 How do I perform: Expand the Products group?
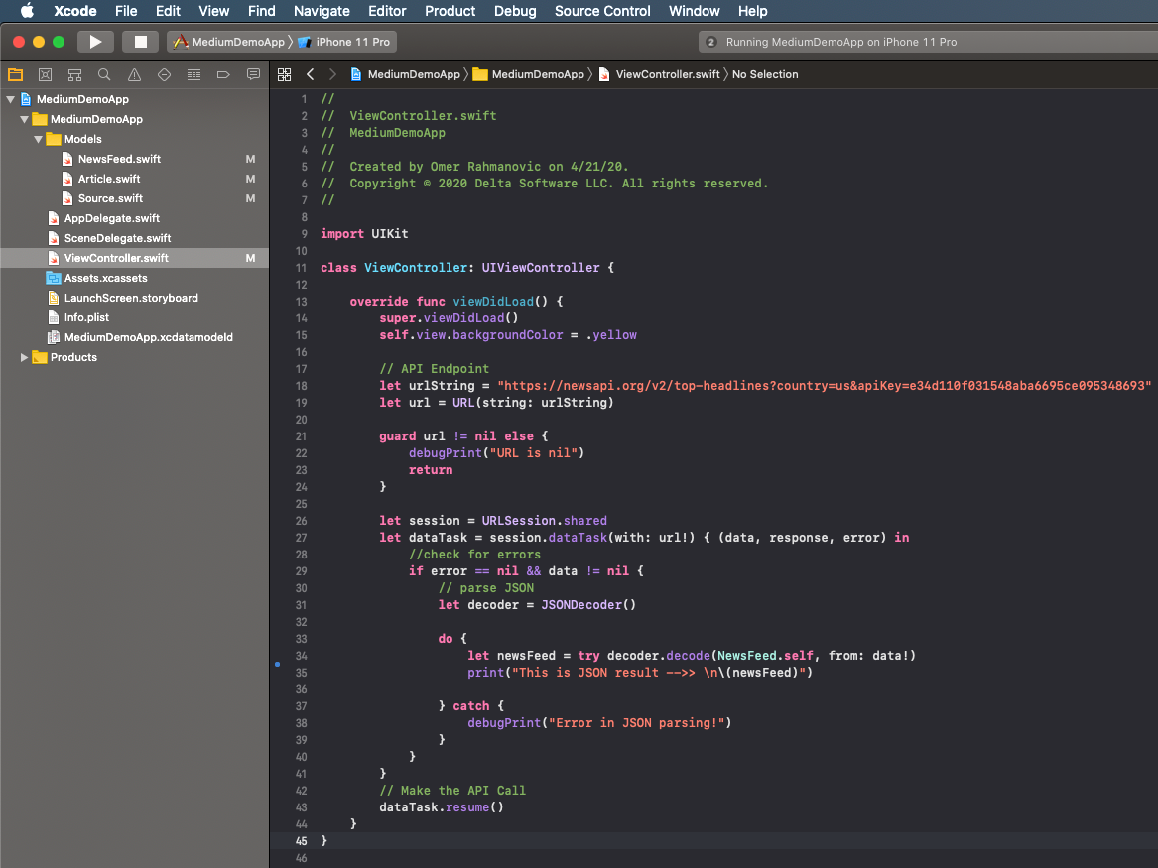pyautogui.click(x=24, y=357)
